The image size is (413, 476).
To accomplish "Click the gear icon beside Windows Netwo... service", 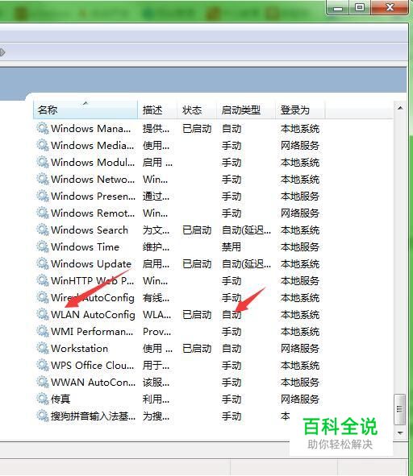I will click(43, 179).
